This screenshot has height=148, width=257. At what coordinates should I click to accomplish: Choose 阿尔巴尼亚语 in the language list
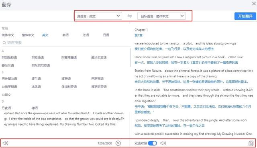tap(41, 66)
